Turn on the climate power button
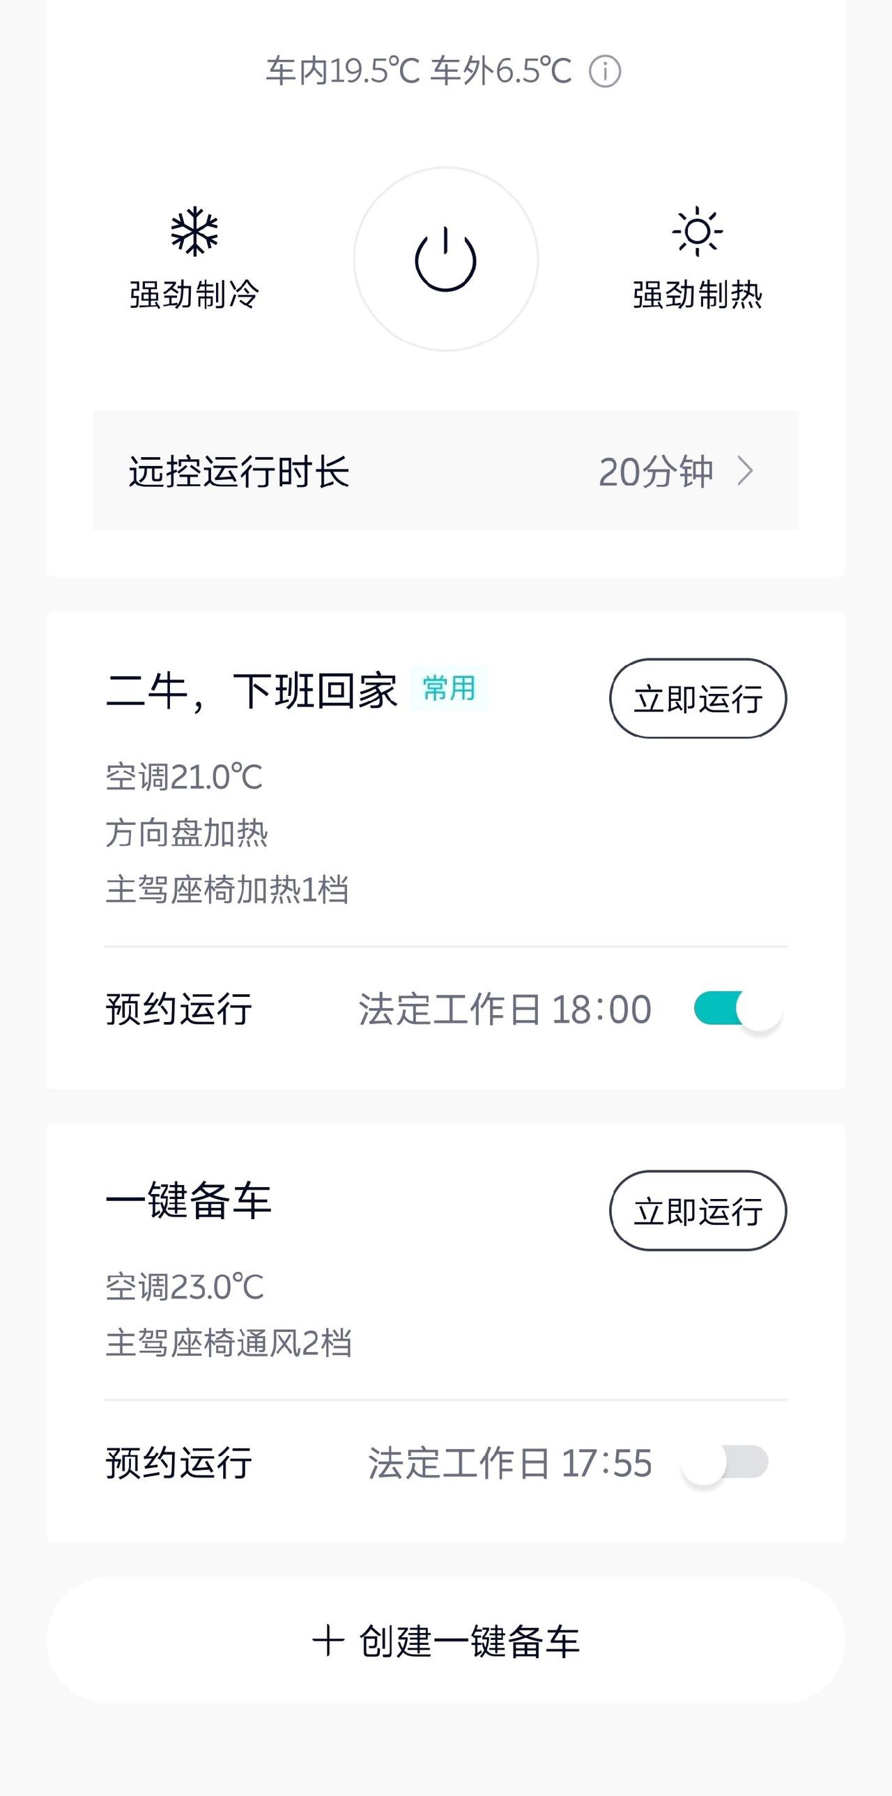This screenshot has width=892, height=1796. pos(445,259)
